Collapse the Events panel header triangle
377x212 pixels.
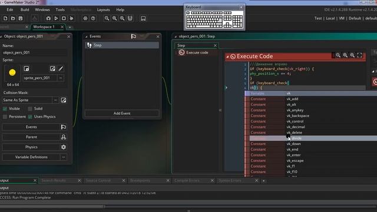pos(87,37)
